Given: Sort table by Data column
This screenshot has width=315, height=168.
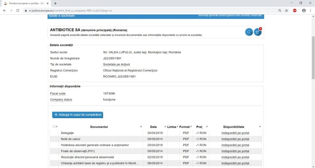Looking at the screenshot, I should click(153, 127).
